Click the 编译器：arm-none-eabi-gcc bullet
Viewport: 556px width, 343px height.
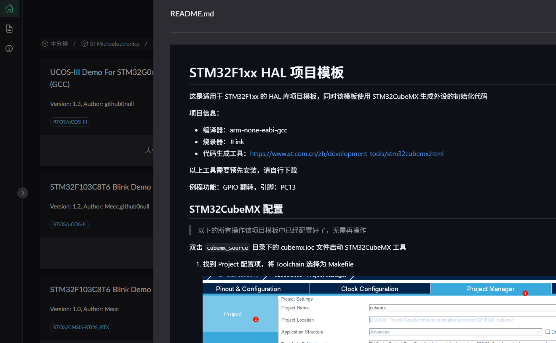(245, 130)
